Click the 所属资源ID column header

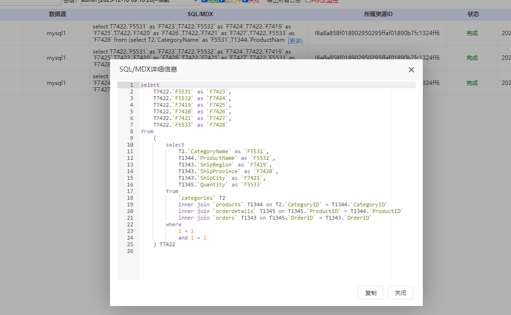click(378, 14)
